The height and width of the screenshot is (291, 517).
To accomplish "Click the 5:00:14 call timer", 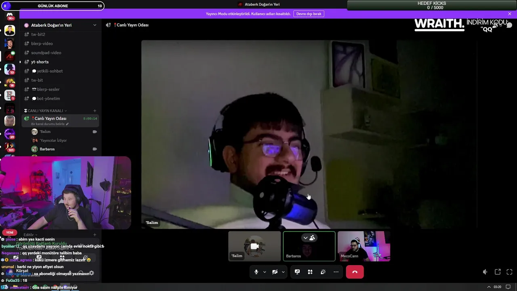I will click(90, 119).
